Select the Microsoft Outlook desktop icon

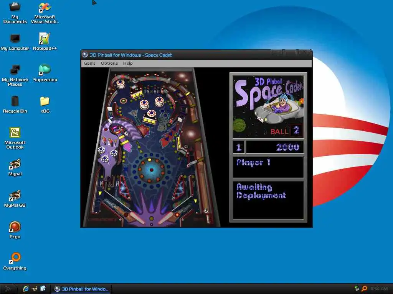(15, 138)
